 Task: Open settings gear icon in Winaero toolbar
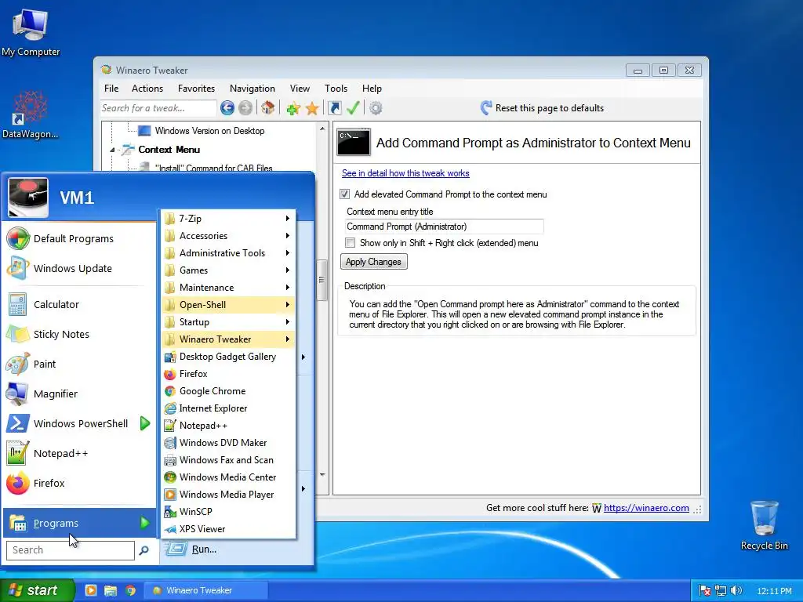click(x=376, y=108)
